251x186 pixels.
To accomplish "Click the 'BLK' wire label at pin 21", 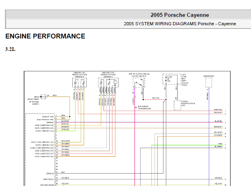I will click(63, 172).
